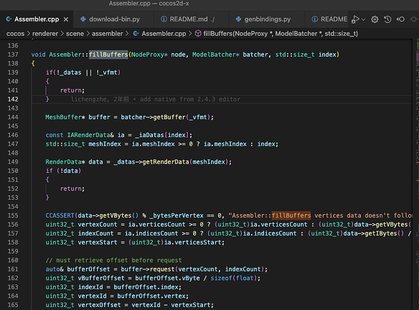Click 'bufferOffset' declaration on line 161
419x310 pixels.
tap(89, 269)
